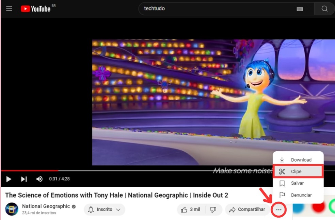This screenshot has height=220, width=335.
Task: Choose Clipe in the popup menu
Action: pos(298,171)
